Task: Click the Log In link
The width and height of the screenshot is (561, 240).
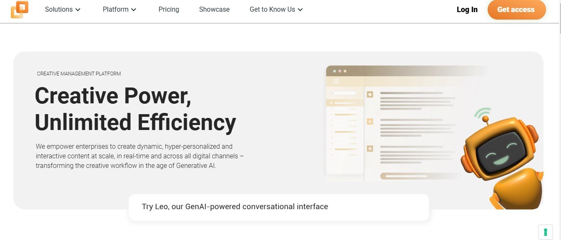Action: pyautogui.click(x=467, y=10)
